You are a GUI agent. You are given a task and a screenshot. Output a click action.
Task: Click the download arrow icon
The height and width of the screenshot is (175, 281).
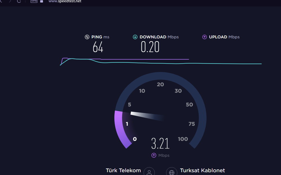135,37
